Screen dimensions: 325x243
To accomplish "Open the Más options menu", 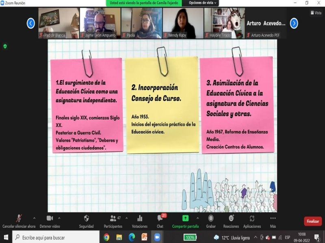I will click(273, 221).
